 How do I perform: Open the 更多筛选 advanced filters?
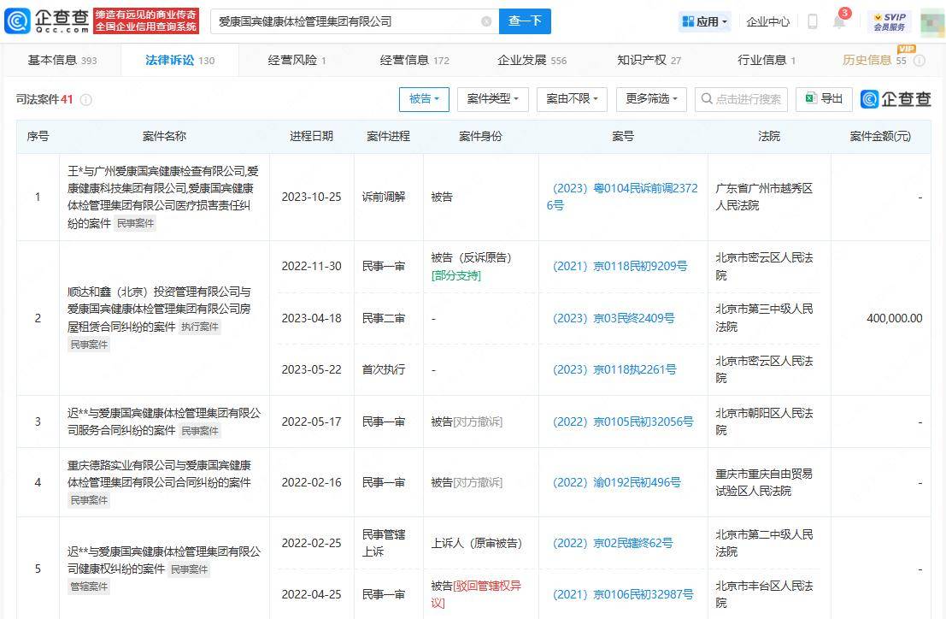(650, 99)
